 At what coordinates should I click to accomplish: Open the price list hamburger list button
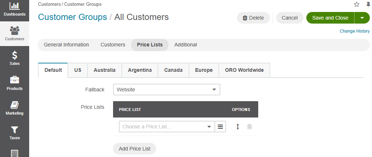coord(220,127)
